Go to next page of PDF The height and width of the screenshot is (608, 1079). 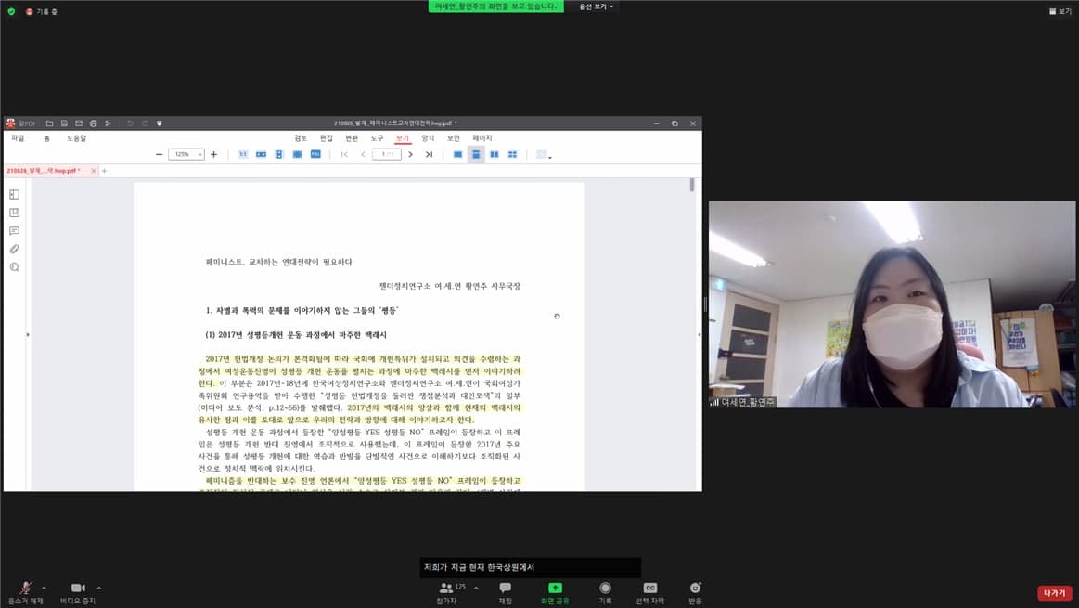411,154
